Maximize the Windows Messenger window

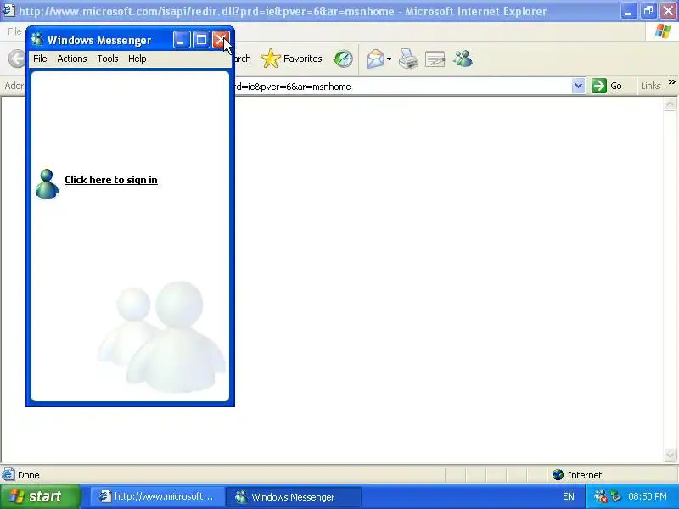coord(201,40)
